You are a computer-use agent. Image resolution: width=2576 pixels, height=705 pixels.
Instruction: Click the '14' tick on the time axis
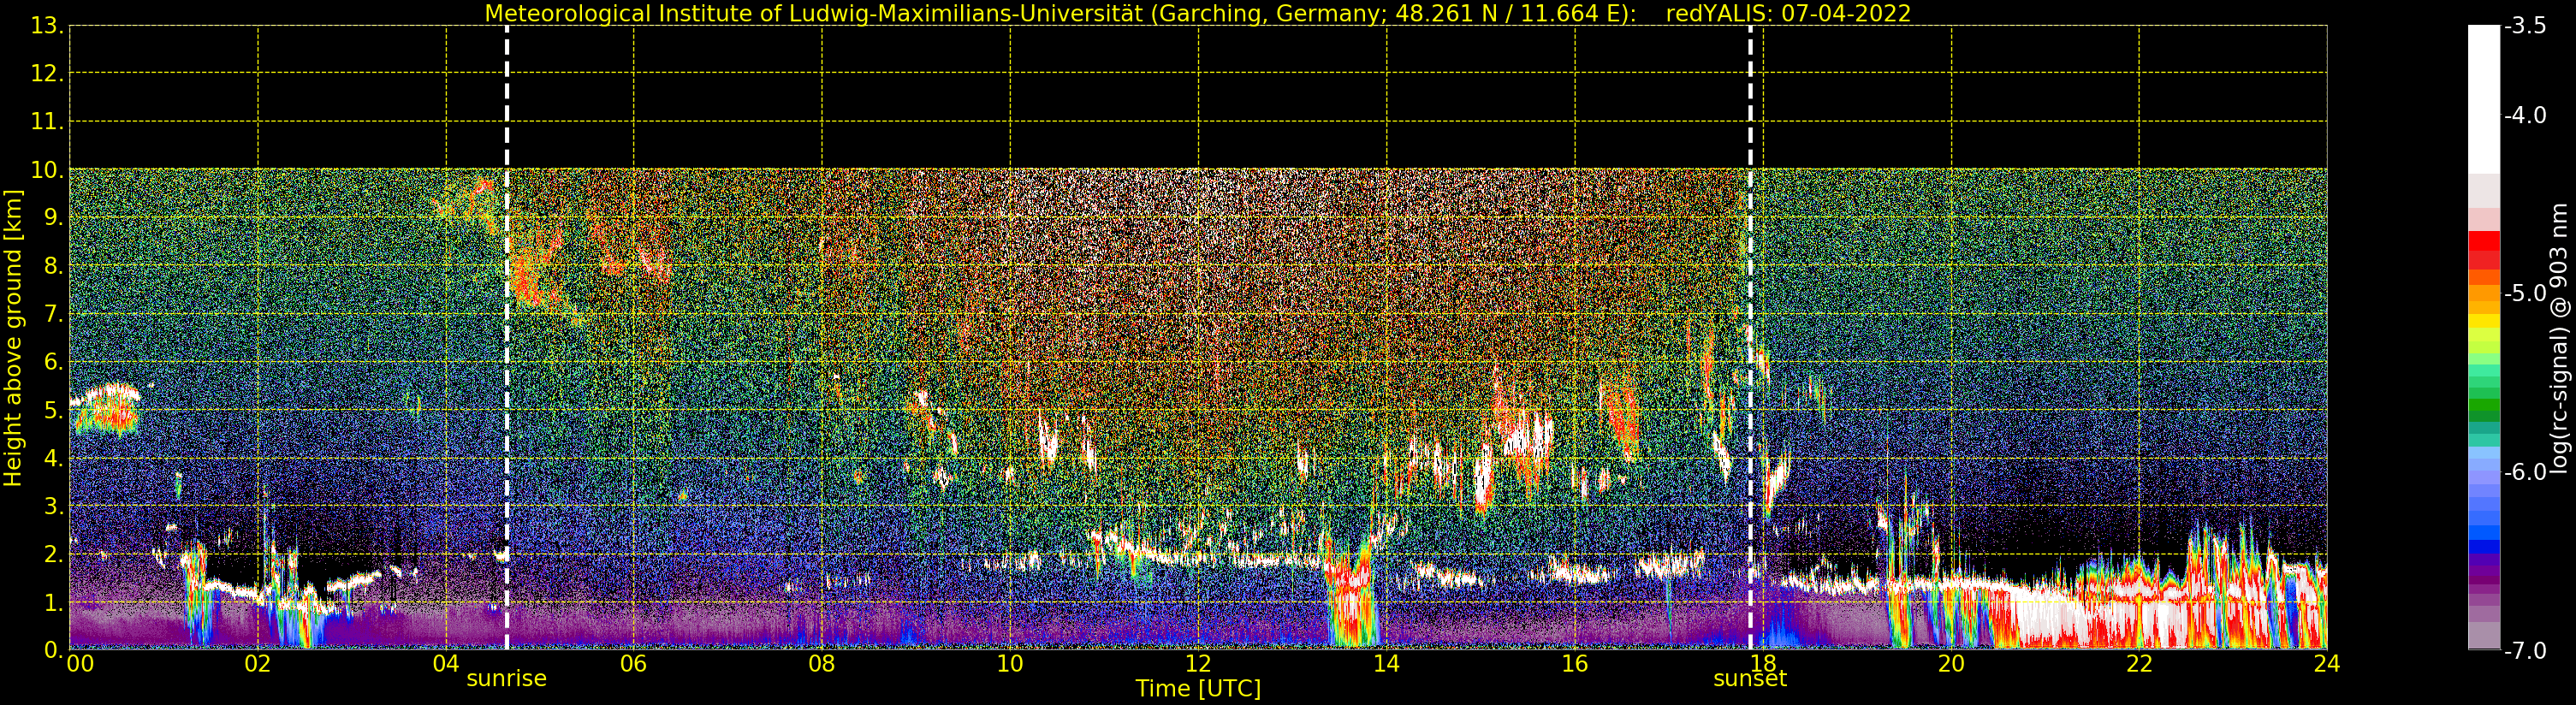pos(1386,664)
